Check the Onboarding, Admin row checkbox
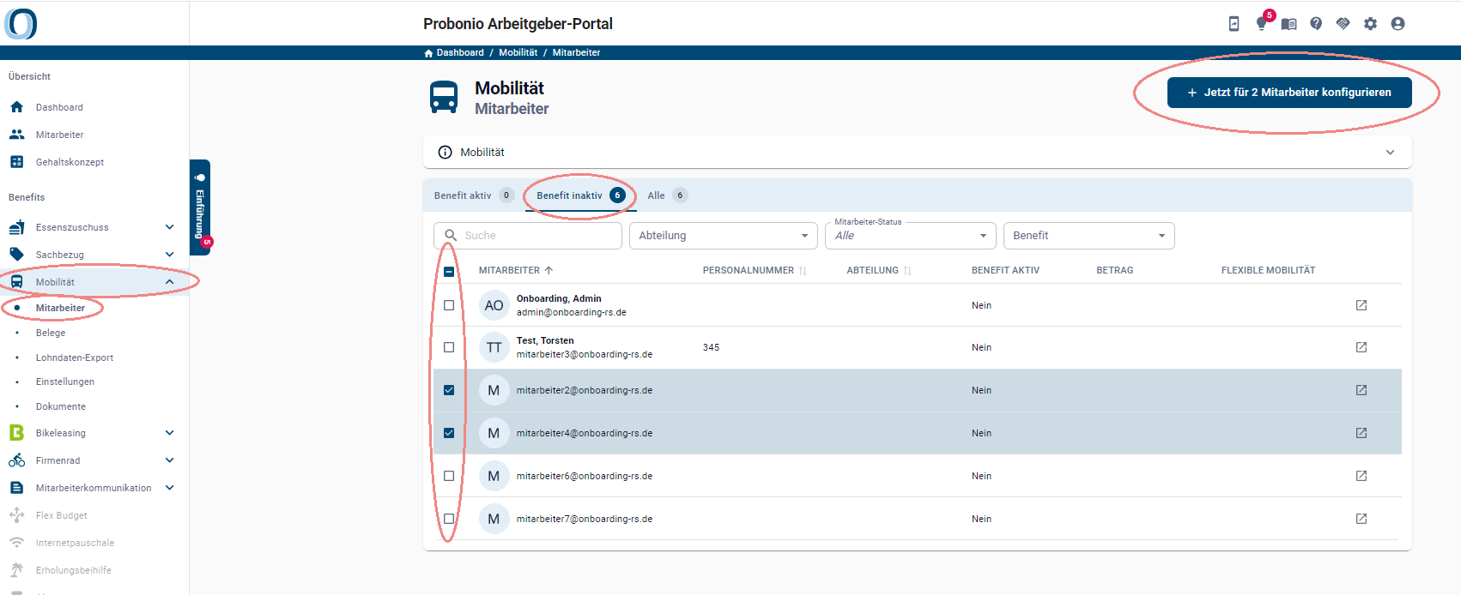 (449, 305)
